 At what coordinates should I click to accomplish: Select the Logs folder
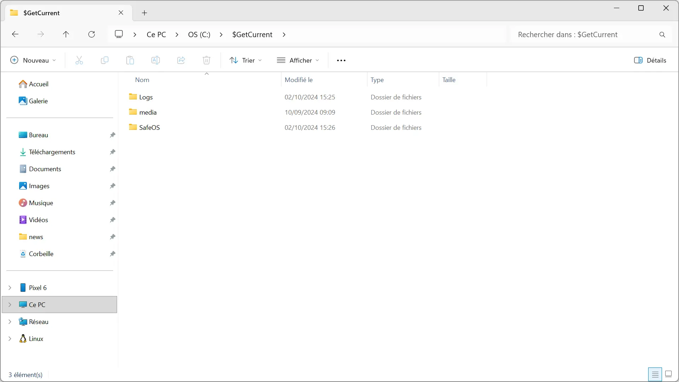pos(146,97)
